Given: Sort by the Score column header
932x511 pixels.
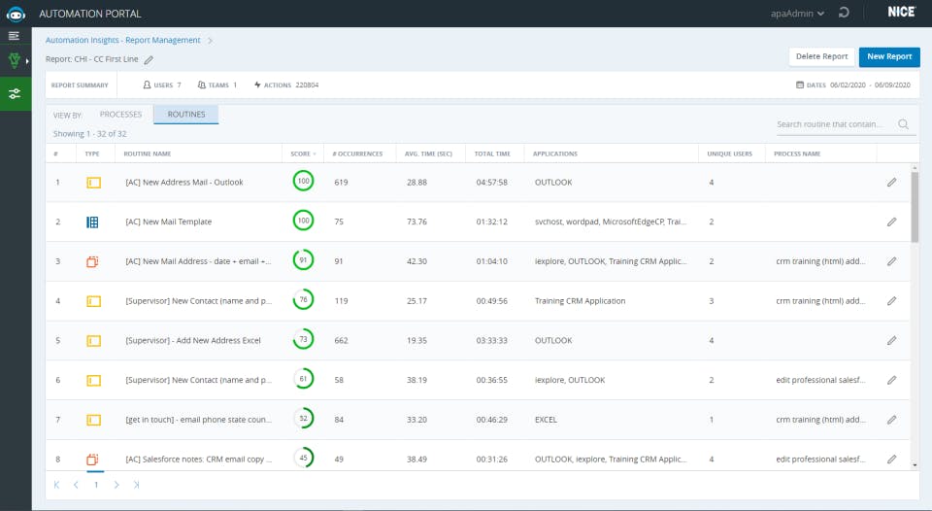Looking at the screenshot, I should [300, 153].
